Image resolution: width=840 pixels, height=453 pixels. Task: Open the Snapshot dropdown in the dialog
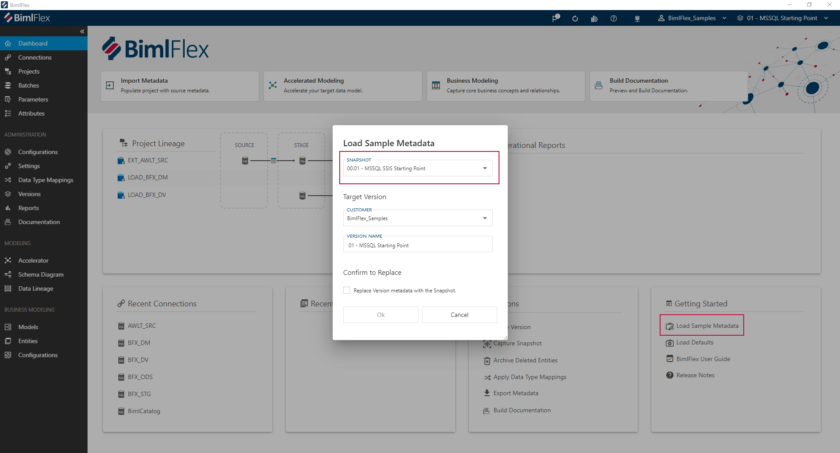click(x=484, y=168)
